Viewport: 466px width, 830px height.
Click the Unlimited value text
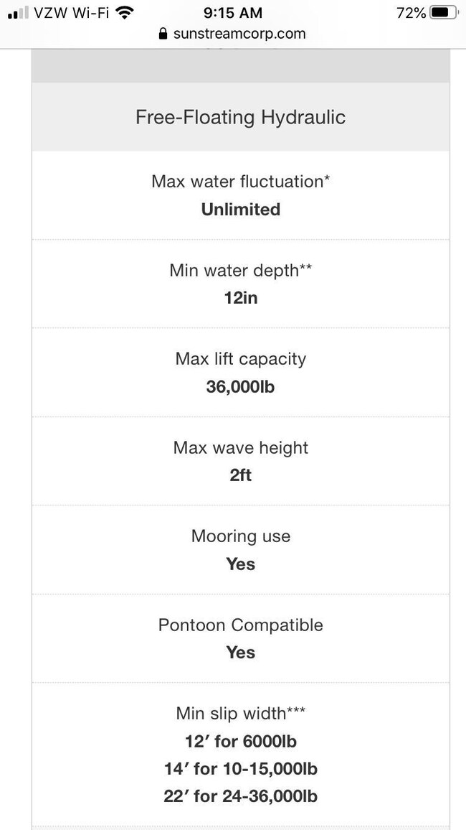click(240, 210)
